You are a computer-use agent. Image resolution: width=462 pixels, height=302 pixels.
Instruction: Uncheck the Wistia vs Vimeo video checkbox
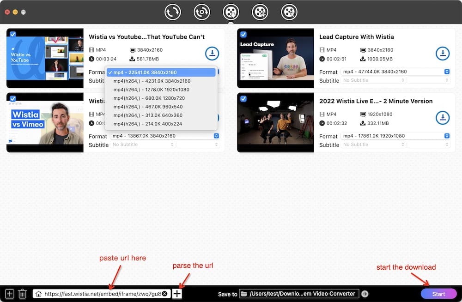pyautogui.click(x=12, y=98)
